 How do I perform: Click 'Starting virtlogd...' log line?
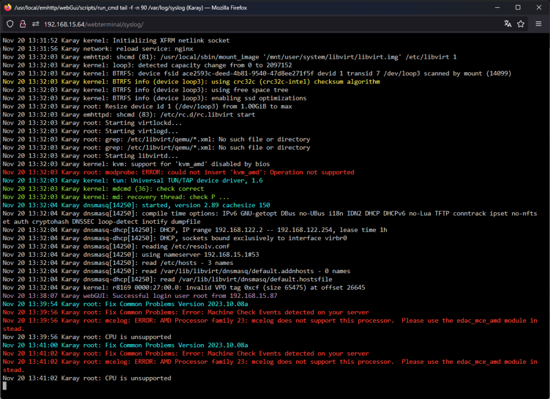pyautogui.click(x=91, y=131)
